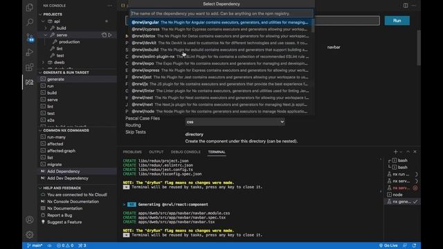
Task: Switch to the OUTPUT tab
Action: coord(156,152)
